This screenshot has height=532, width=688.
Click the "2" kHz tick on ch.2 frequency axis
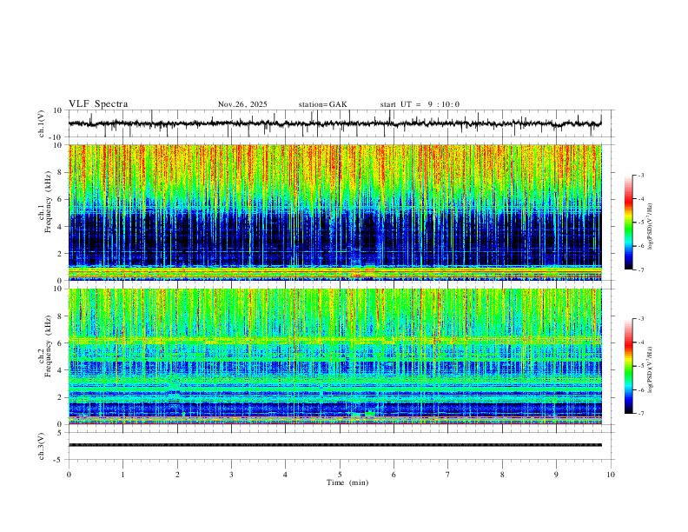[61, 397]
